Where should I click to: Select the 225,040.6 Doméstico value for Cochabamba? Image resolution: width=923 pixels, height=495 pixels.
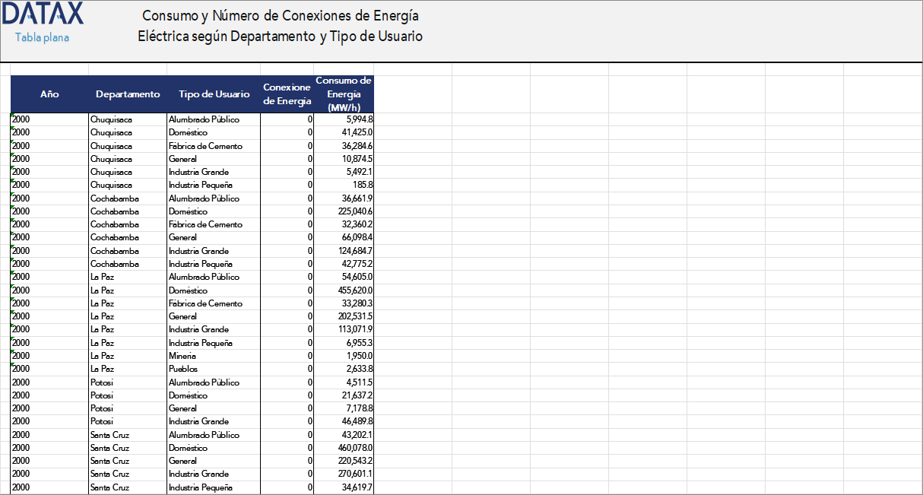[x=348, y=211]
